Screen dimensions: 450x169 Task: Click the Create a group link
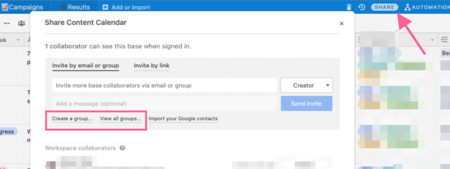[x=73, y=119]
